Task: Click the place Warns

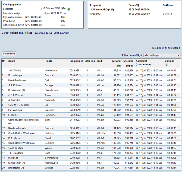Action: [48, 148]
